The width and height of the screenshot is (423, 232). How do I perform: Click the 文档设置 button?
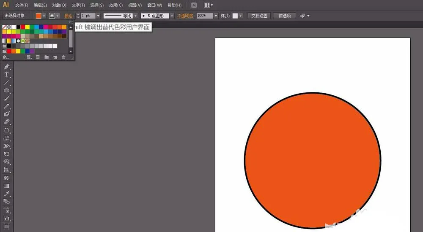[259, 16]
